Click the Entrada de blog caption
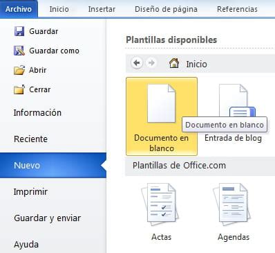Screen dimensions: 275x253 click(233, 138)
